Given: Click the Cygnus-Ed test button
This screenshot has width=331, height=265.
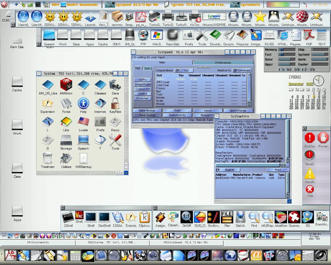Looking at the screenshot, I should pyautogui.click(x=142, y=89).
